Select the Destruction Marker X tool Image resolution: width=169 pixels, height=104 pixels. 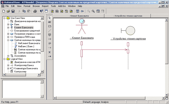coord(50,52)
